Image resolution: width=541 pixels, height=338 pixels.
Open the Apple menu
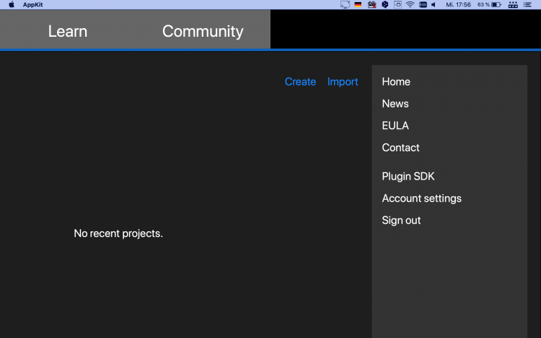pyautogui.click(x=12, y=4)
